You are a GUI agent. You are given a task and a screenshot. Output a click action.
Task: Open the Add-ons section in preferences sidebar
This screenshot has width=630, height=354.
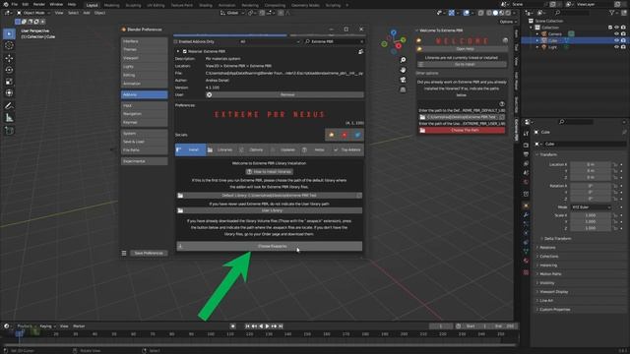tap(145, 94)
